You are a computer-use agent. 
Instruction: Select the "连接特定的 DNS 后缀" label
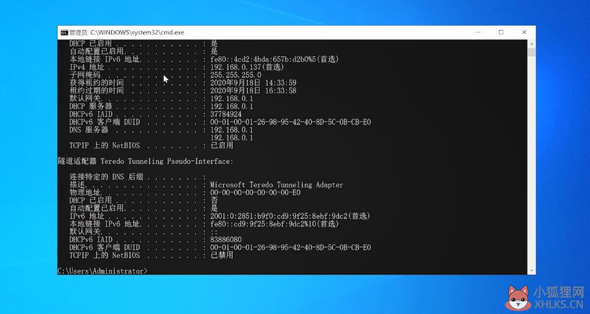coord(106,177)
